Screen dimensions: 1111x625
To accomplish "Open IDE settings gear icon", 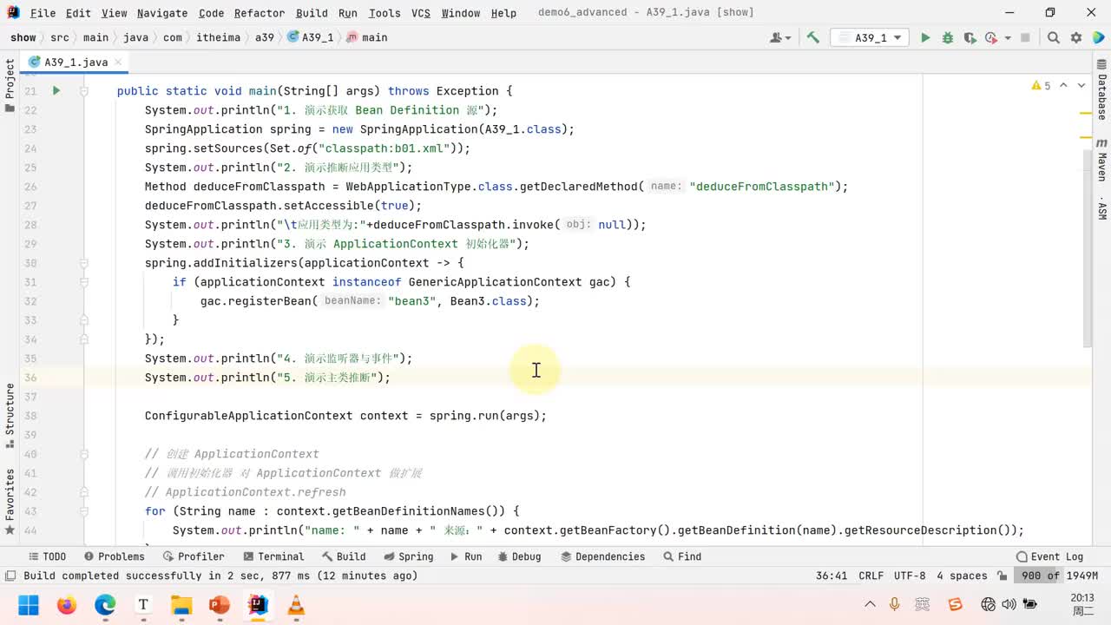I will pos(1076,37).
